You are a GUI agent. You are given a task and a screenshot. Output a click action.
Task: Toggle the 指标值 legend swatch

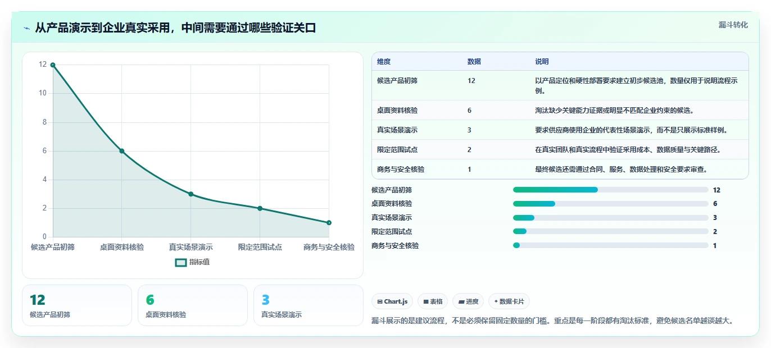(181, 262)
